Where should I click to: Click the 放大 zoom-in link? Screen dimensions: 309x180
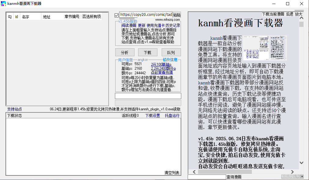[299, 14]
